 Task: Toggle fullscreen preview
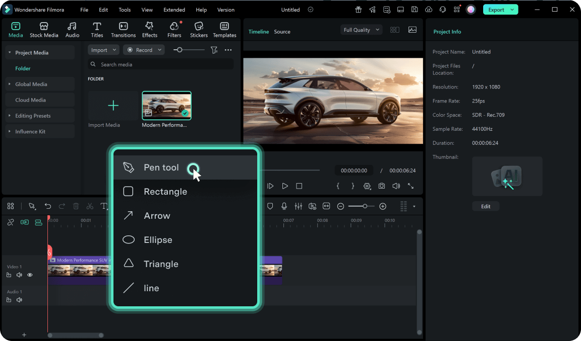[x=411, y=186]
